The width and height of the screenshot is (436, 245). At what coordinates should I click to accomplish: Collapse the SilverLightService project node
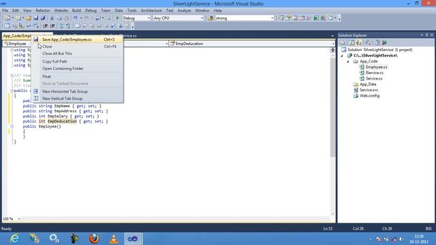point(342,56)
